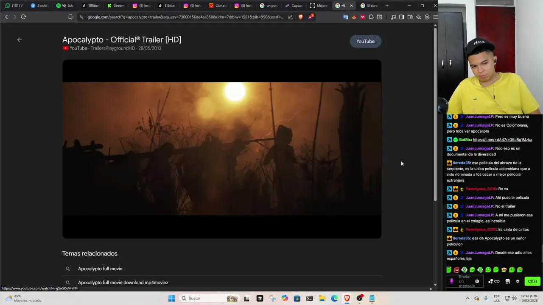Reload the page in the browser

coord(23,17)
